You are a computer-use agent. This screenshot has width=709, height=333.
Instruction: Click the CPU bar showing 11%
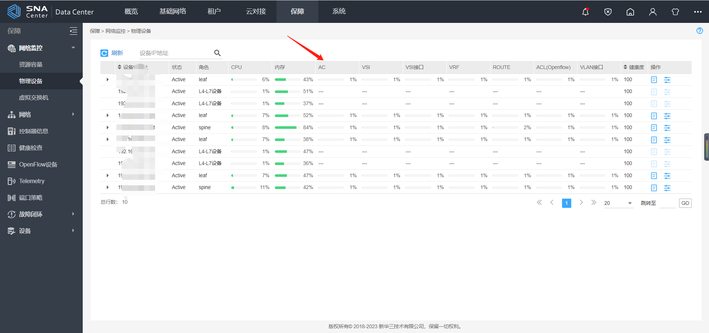coord(244,188)
